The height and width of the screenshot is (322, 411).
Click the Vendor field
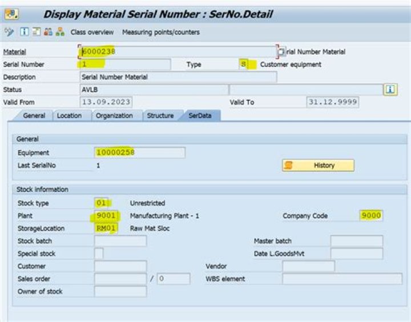(308, 266)
